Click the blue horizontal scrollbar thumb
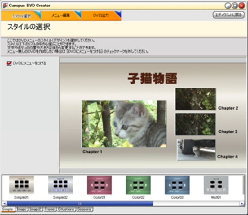The width and height of the screenshot is (248, 215). coord(80,203)
